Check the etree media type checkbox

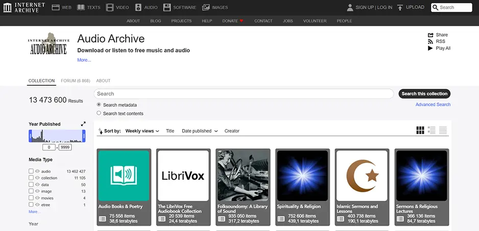[x=31, y=204]
